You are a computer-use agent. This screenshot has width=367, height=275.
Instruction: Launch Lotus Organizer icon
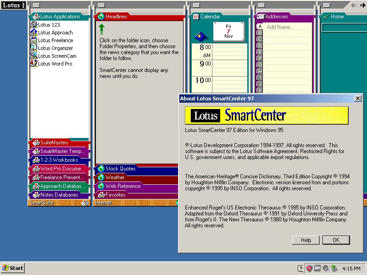[34, 48]
